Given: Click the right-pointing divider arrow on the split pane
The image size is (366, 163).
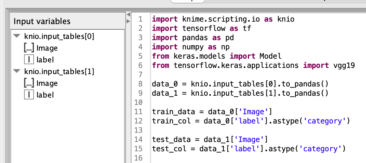Looking at the screenshot, I should point(128,21).
